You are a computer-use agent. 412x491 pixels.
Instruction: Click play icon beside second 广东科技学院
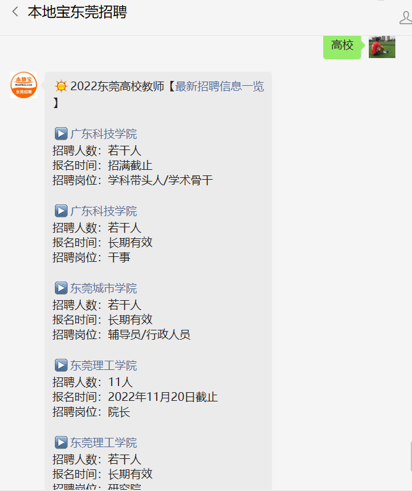tap(61, 211)
